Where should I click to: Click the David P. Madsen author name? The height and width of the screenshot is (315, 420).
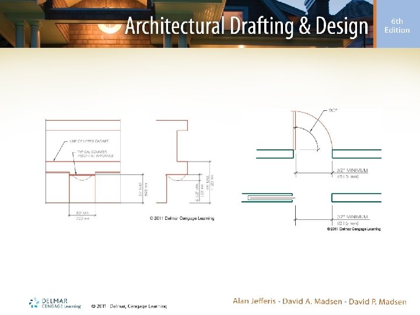[x=377, y=302]
